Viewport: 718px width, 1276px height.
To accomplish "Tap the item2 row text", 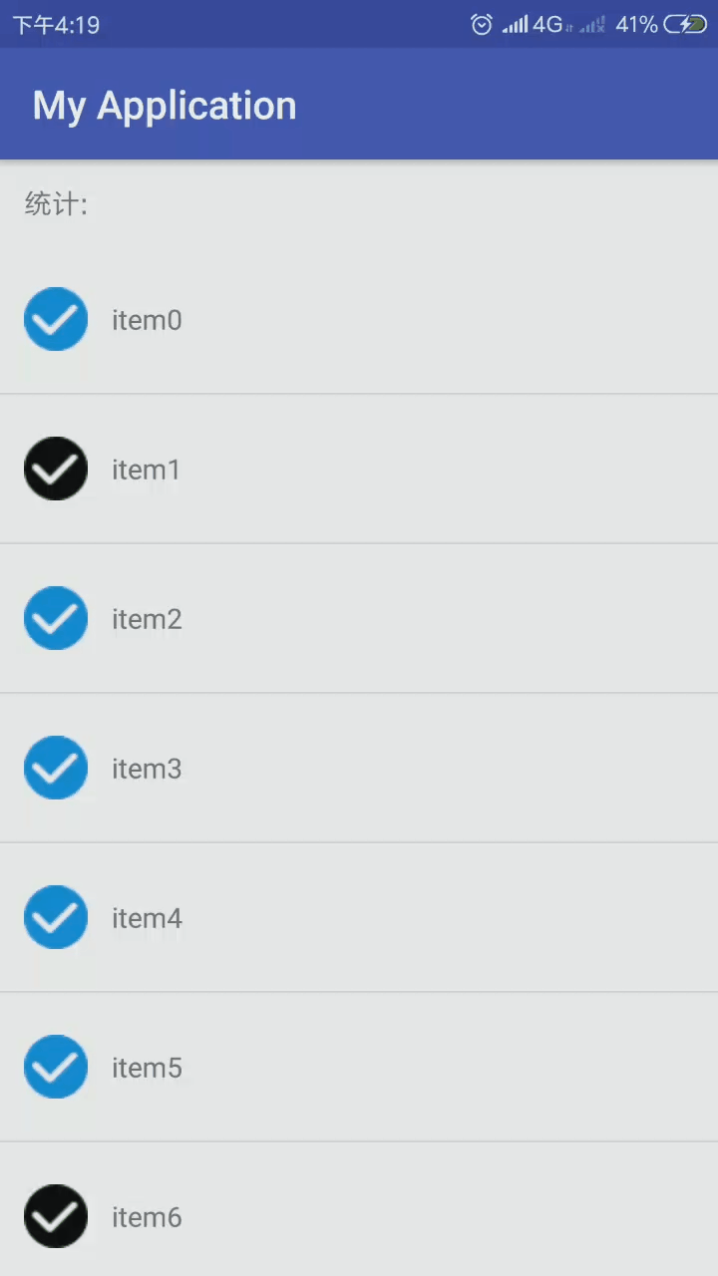I will point(147,619).
